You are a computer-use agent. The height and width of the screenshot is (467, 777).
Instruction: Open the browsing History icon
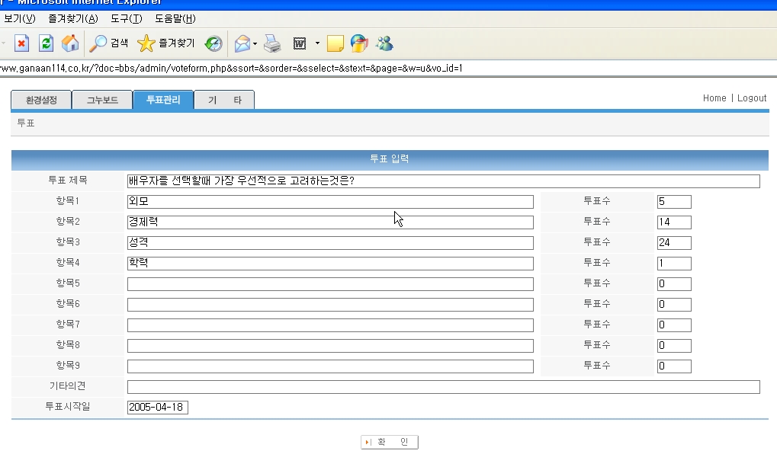pos(214,43)
